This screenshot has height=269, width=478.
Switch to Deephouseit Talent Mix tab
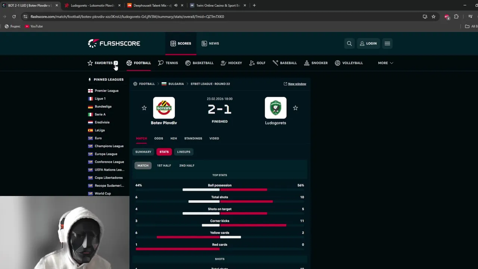pos(155,5)
